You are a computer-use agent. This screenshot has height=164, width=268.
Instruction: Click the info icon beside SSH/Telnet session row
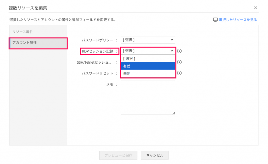tap(179, 62)
